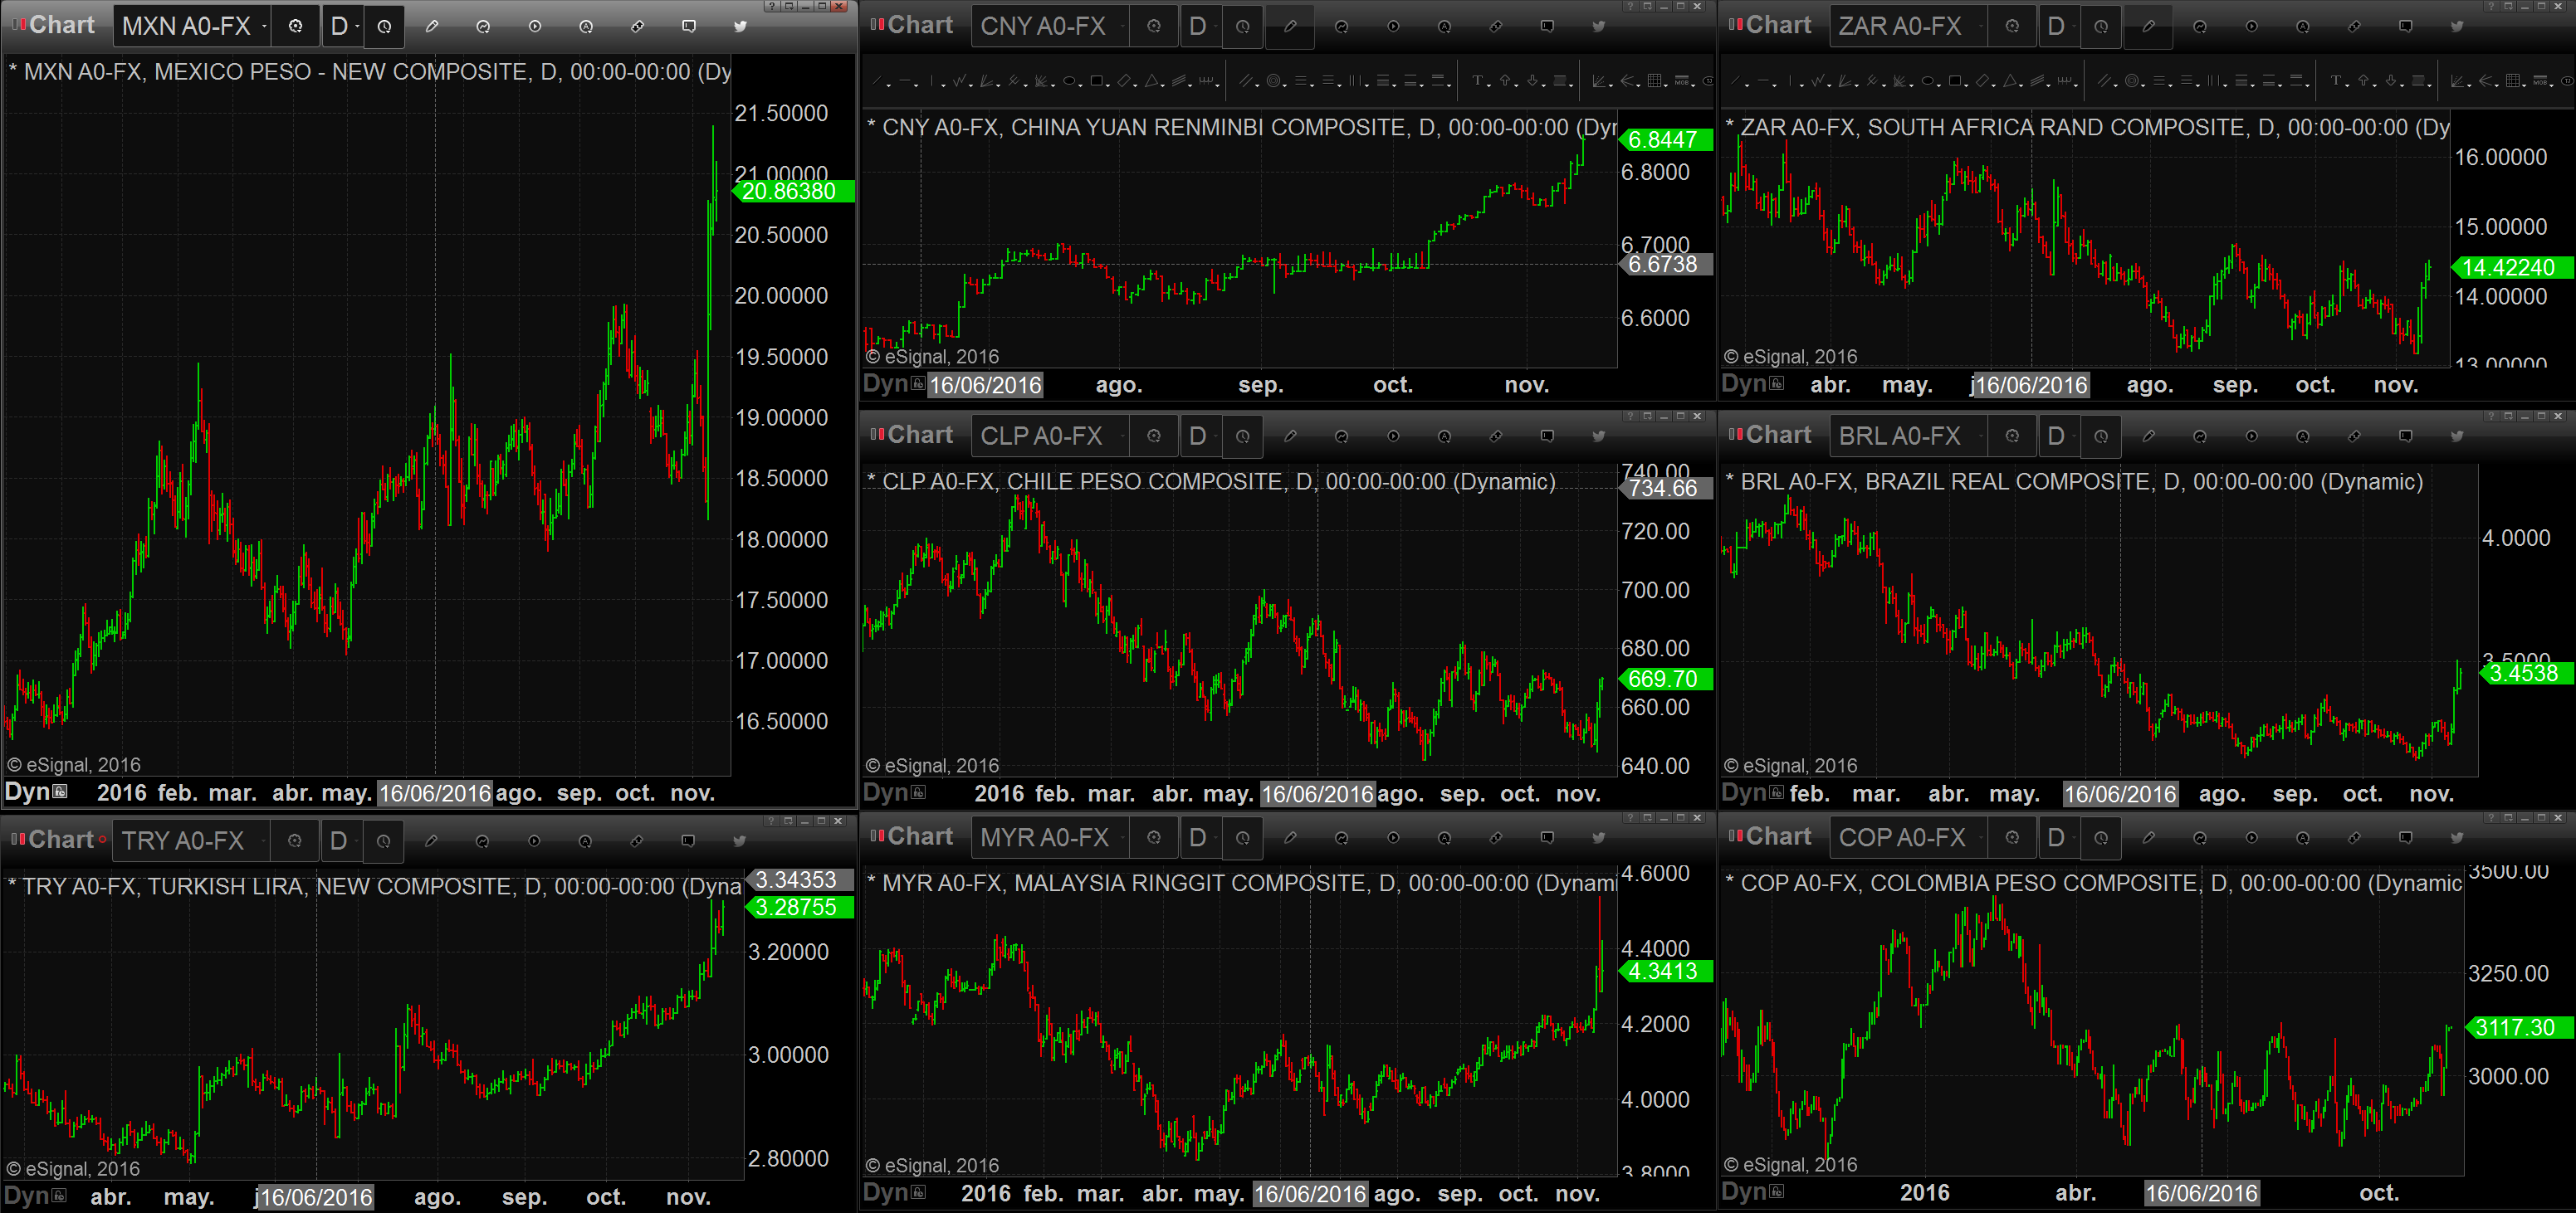The image size is (2576, 1213).
Task: Expand the CNY A0-FX symbol dropdown
Action: pos(1122,26)
